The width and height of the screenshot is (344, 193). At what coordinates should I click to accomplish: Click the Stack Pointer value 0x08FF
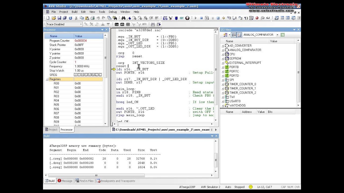79,45
